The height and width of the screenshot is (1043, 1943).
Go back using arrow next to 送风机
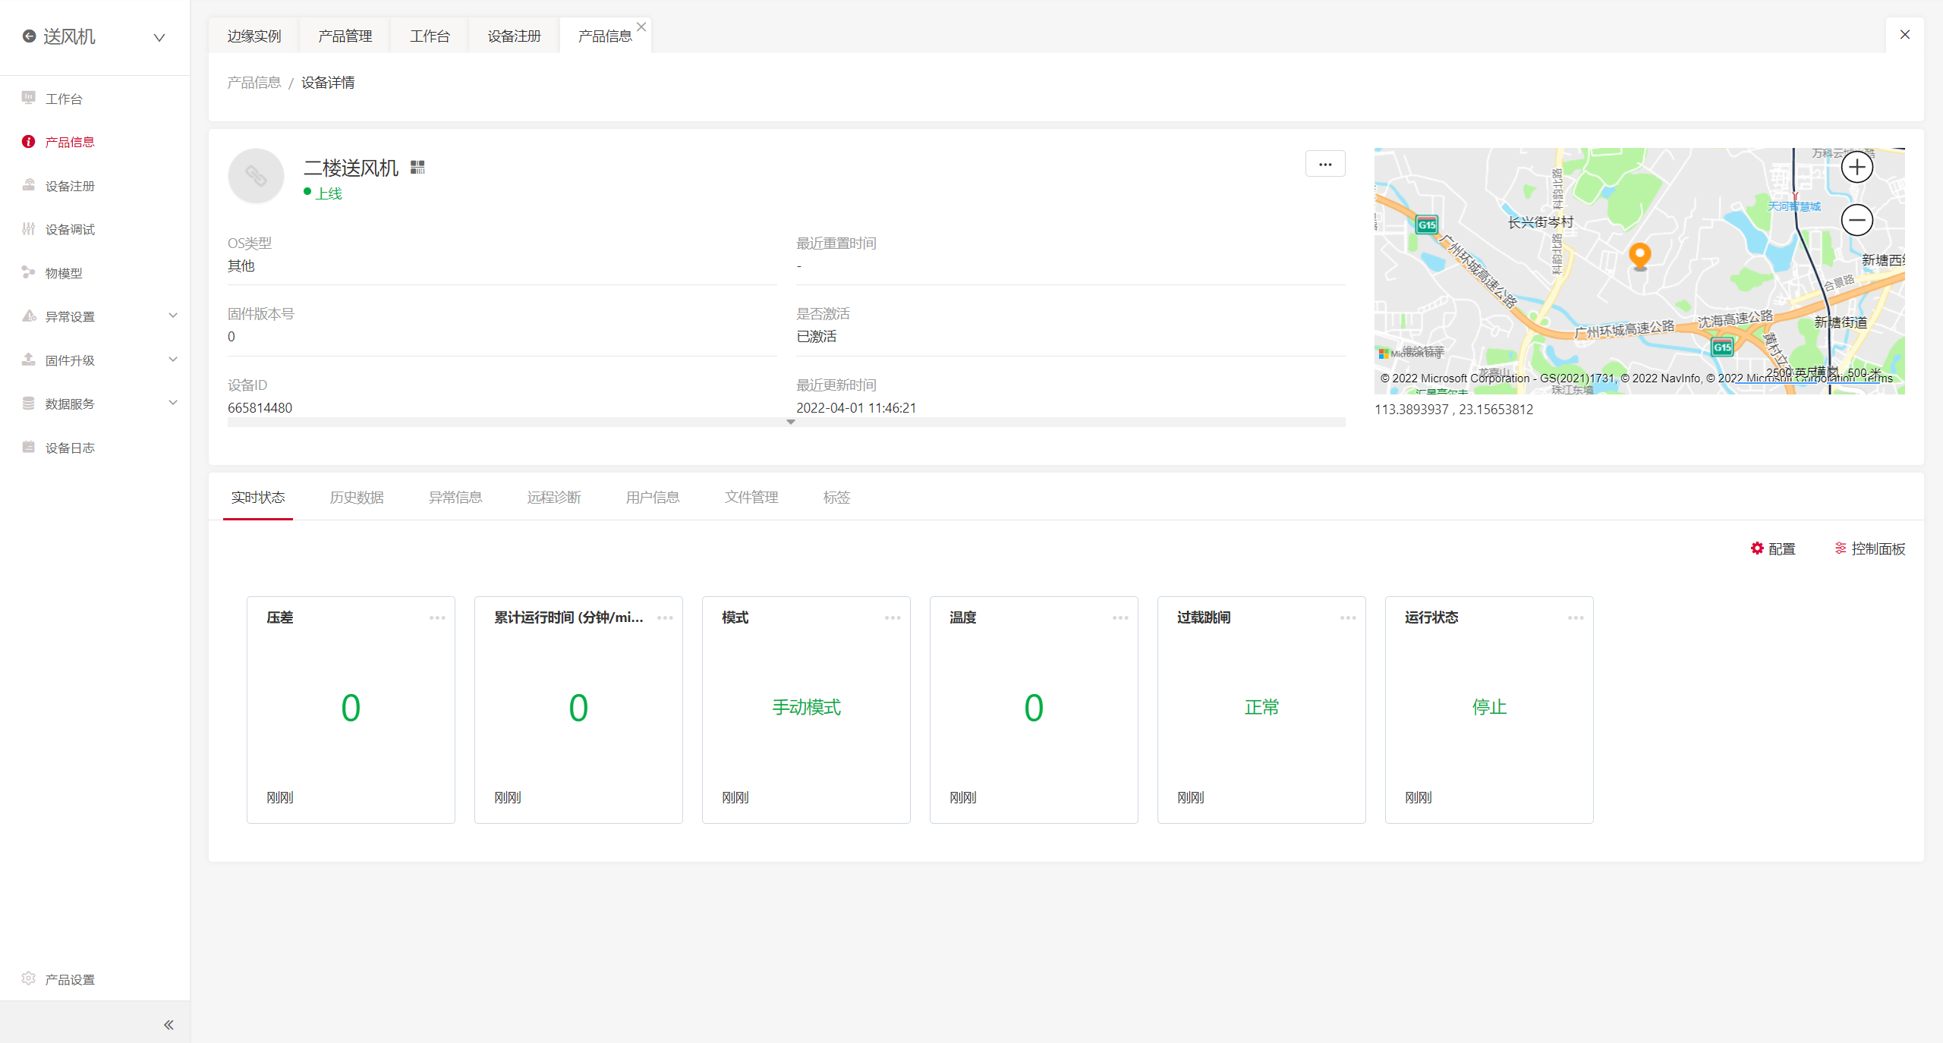point(29,36)
